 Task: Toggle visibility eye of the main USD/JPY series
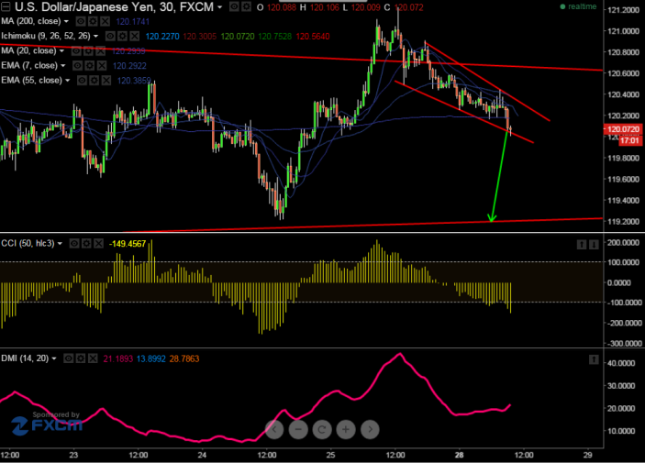point(234,6)
